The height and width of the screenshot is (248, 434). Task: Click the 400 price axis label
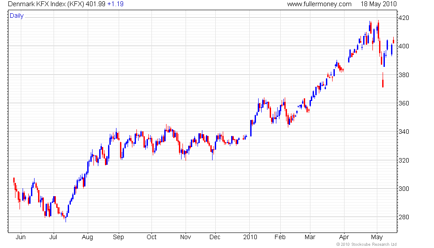click(403, 46)
